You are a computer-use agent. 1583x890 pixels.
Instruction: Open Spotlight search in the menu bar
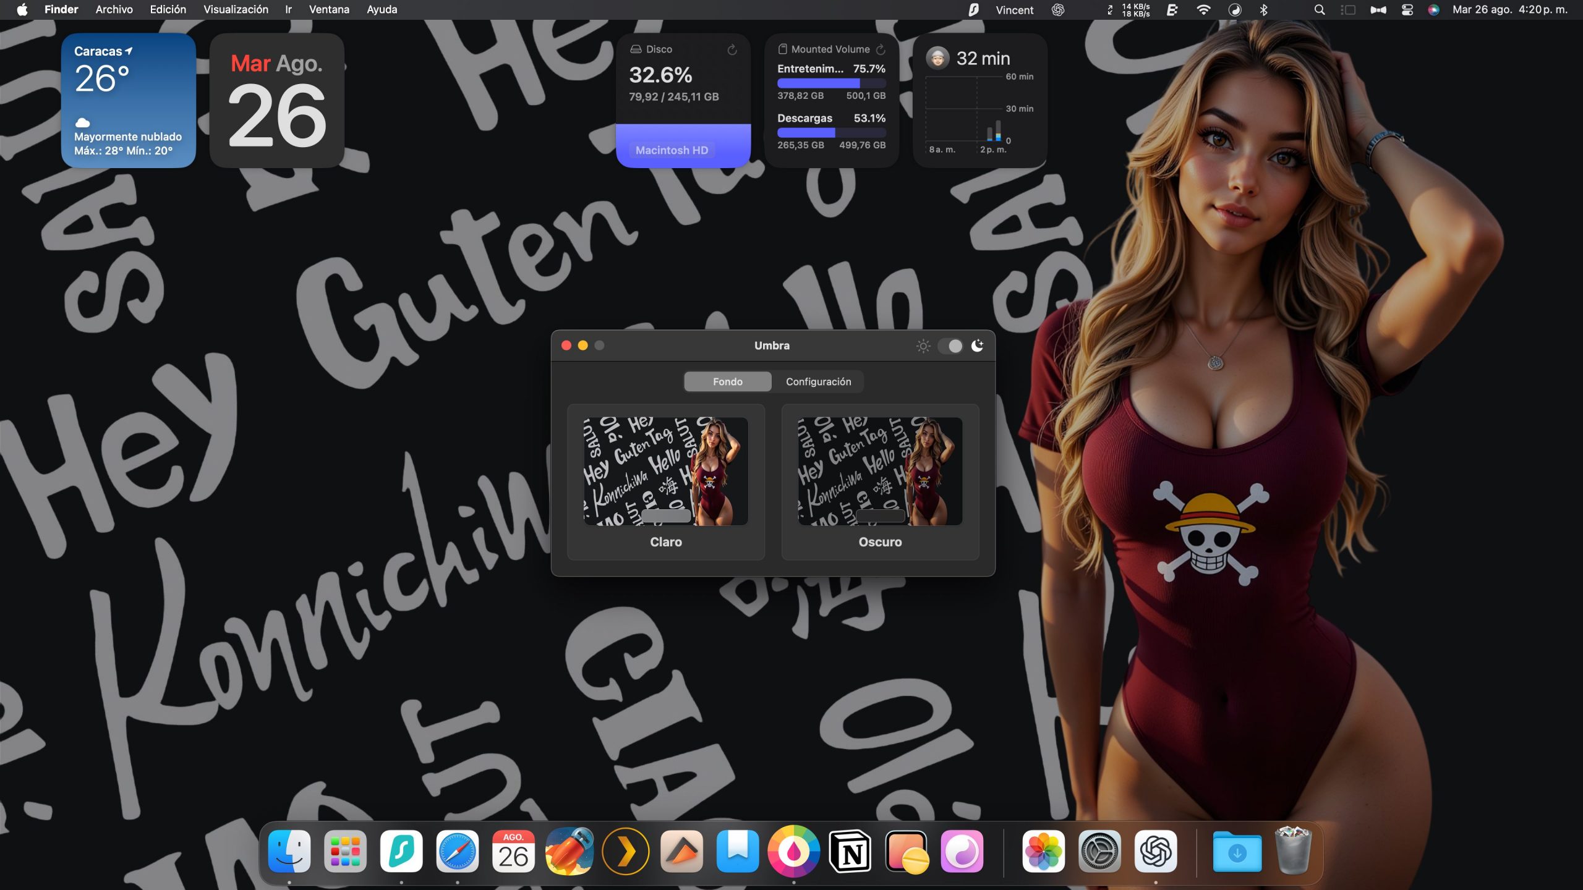tap(1319, 9)
